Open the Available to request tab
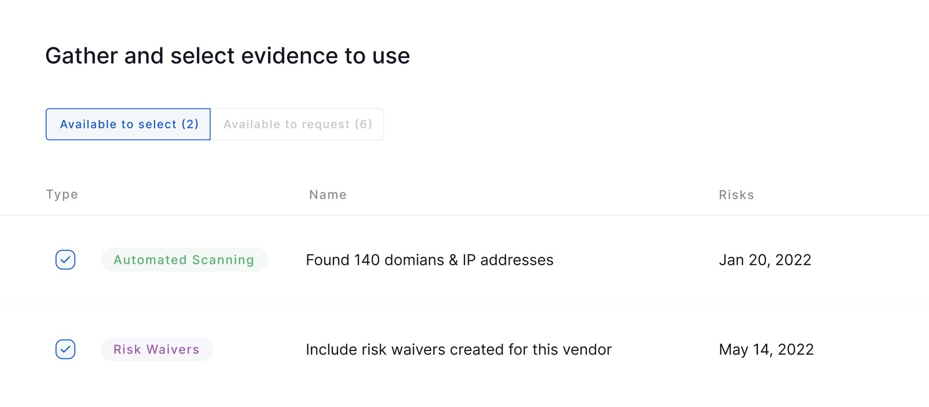Viewport: 929px width, 407px height. (x=297, y=124)
